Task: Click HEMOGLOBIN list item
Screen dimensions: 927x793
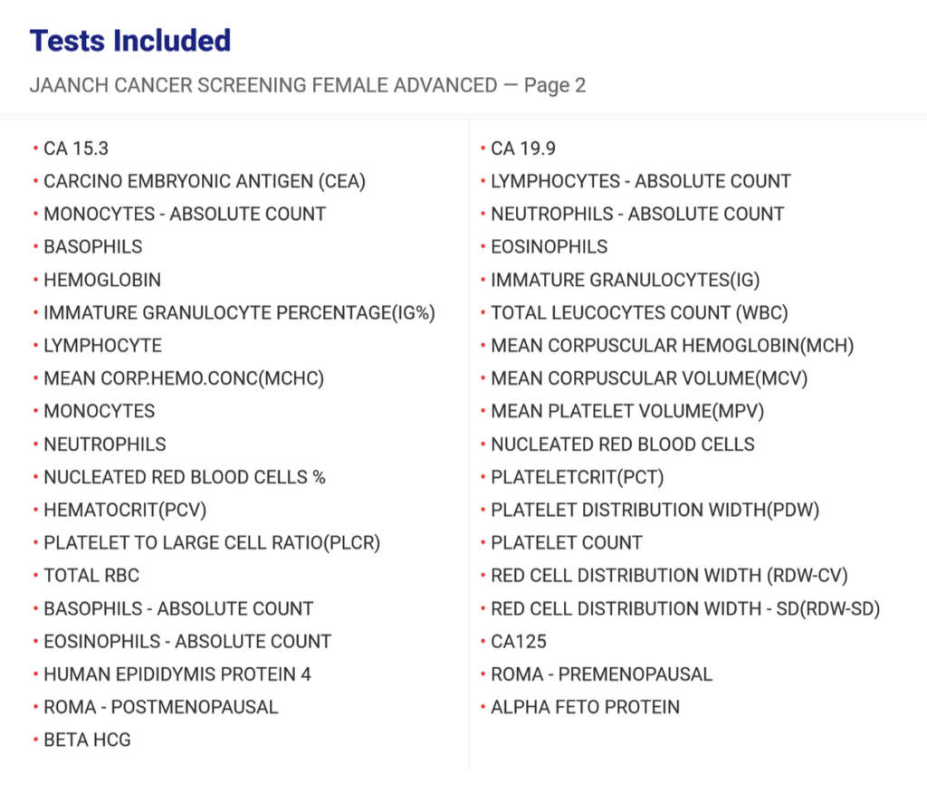Action: 102,280
